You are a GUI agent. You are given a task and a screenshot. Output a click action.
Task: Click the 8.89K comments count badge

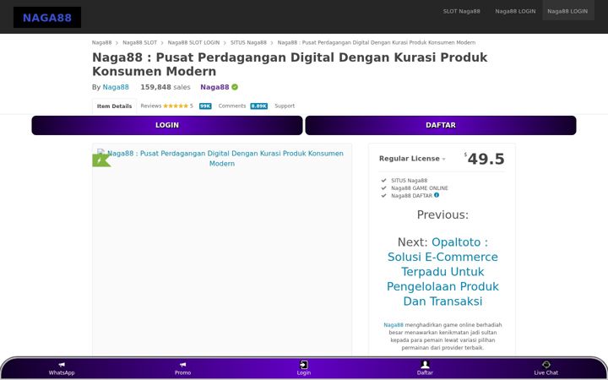(258, 106)
